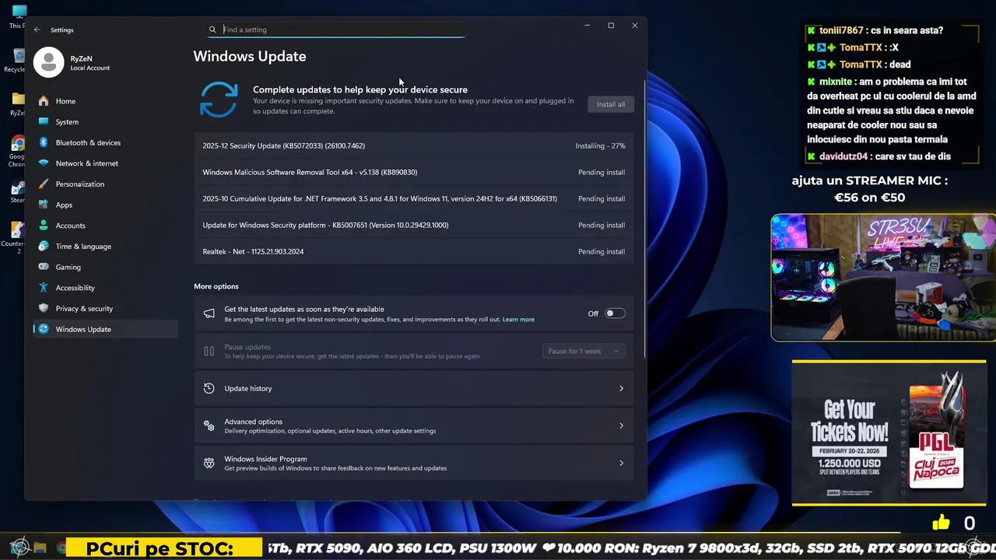Select the Privacy & security shield icon
This screenshot has width=996, height=560.
44,308
